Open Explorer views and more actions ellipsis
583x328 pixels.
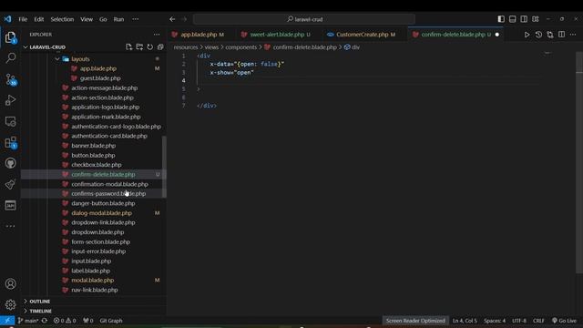tap(157, 35)
